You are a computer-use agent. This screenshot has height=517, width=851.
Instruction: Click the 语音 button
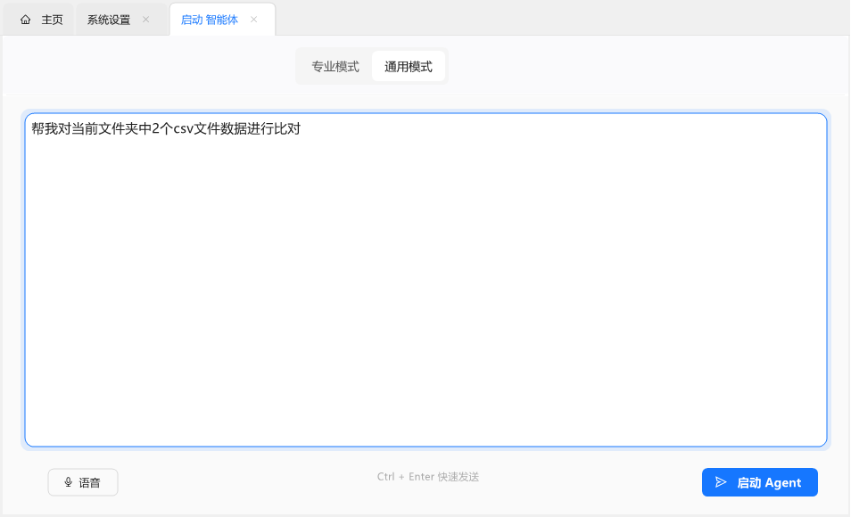click(82, 482)
